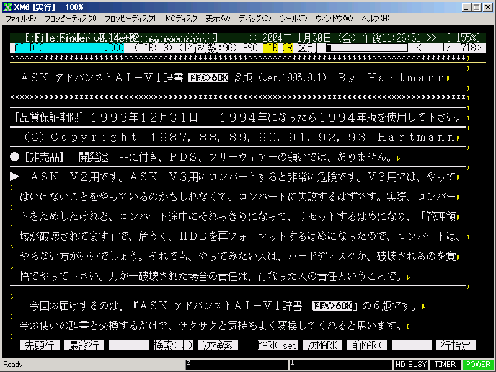Click the AI_DIC .DOC filename field
Image resolution: width=496 pixels, height=372 pixels.
(69, 48)
